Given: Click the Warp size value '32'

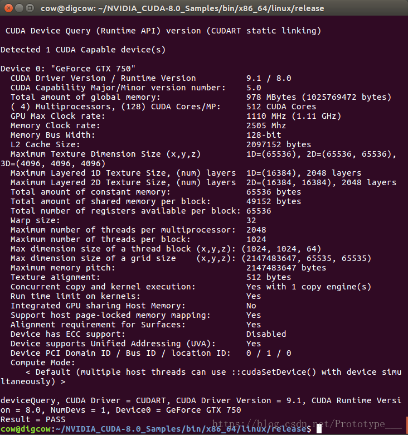Looking at the screenshot, I should (251, 220).
